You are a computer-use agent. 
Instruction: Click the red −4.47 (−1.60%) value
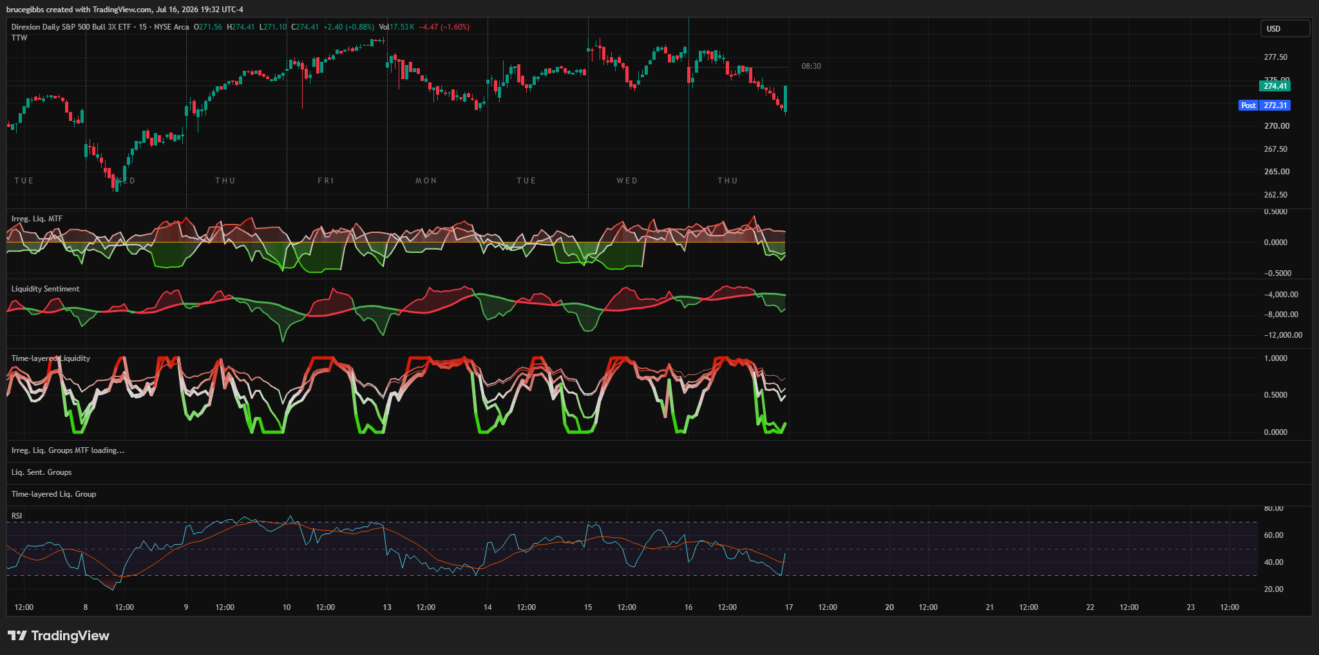point(444,27)
